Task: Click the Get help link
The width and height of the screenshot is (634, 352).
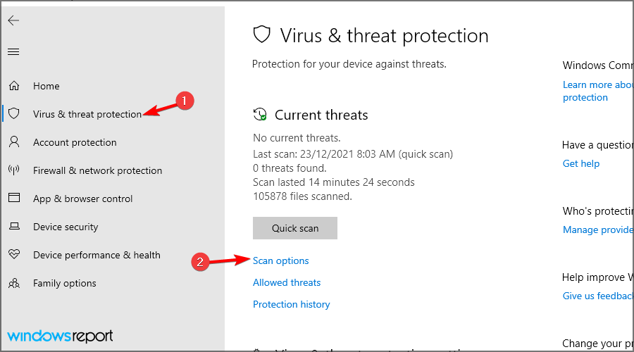Action: coord(581,163)
